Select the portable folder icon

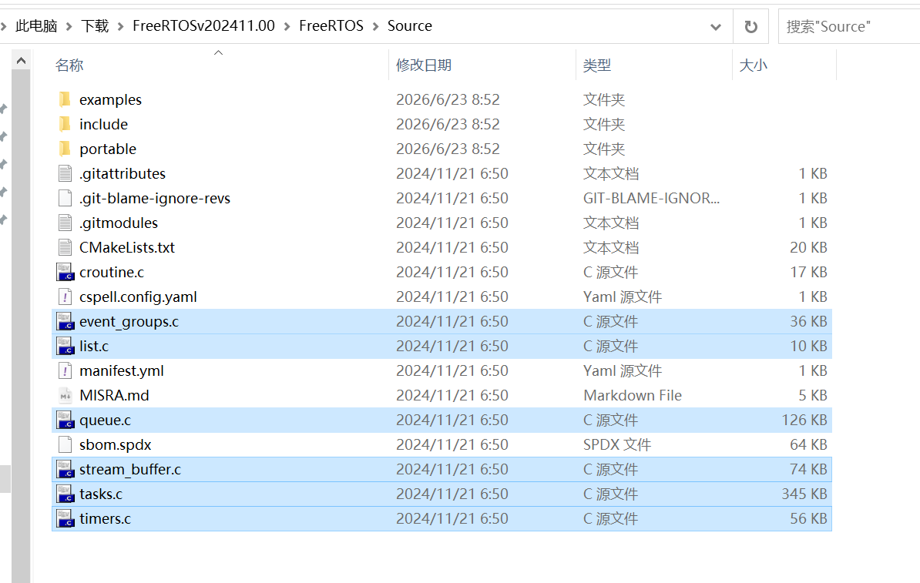pos(65,149)
